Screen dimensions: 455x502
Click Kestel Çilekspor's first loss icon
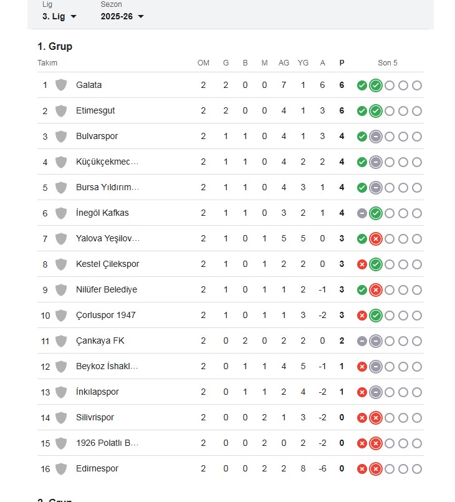(x=362, y=264)
